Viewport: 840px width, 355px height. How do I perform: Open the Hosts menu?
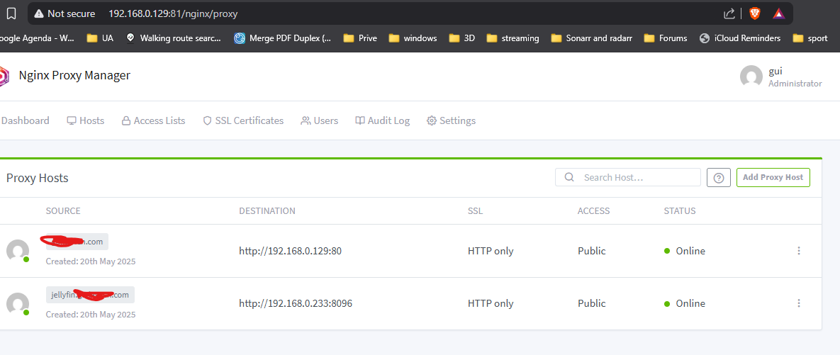86,120
